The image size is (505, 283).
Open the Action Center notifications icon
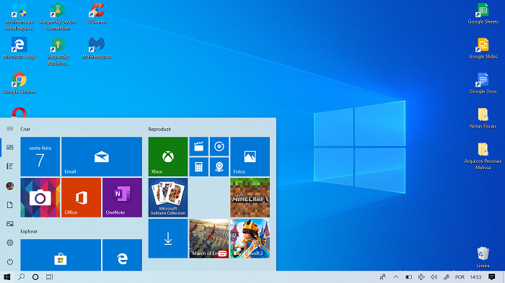tap(491, 277)
